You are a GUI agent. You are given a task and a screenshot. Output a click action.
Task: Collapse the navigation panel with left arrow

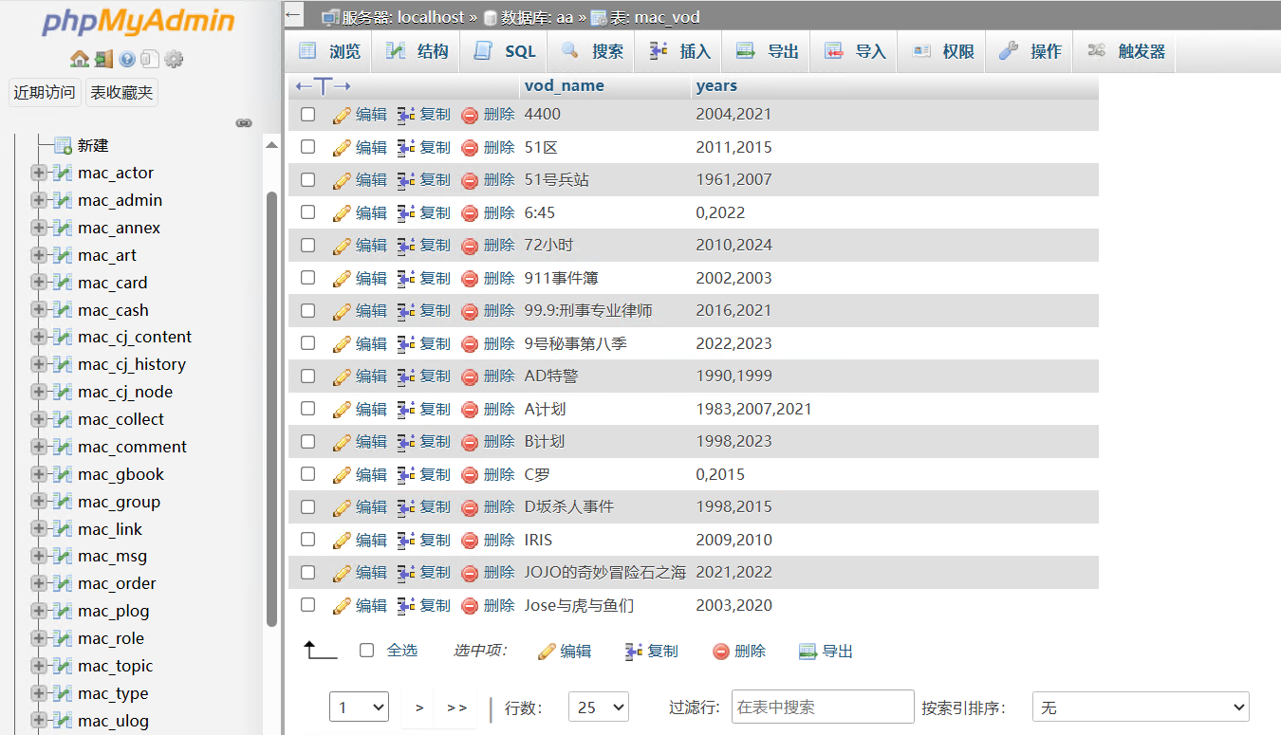(x=293, y=14)
